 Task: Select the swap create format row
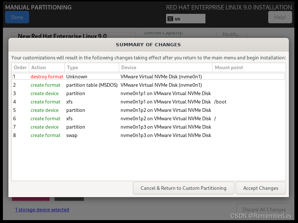tap(149, 135)
